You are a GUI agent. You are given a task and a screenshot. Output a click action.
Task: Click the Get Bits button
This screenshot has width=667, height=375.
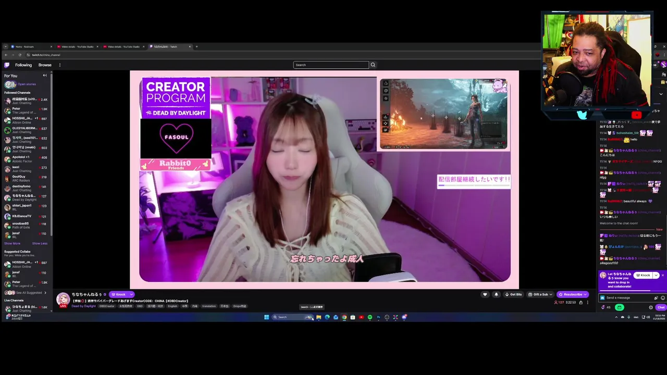pos(513,294)
